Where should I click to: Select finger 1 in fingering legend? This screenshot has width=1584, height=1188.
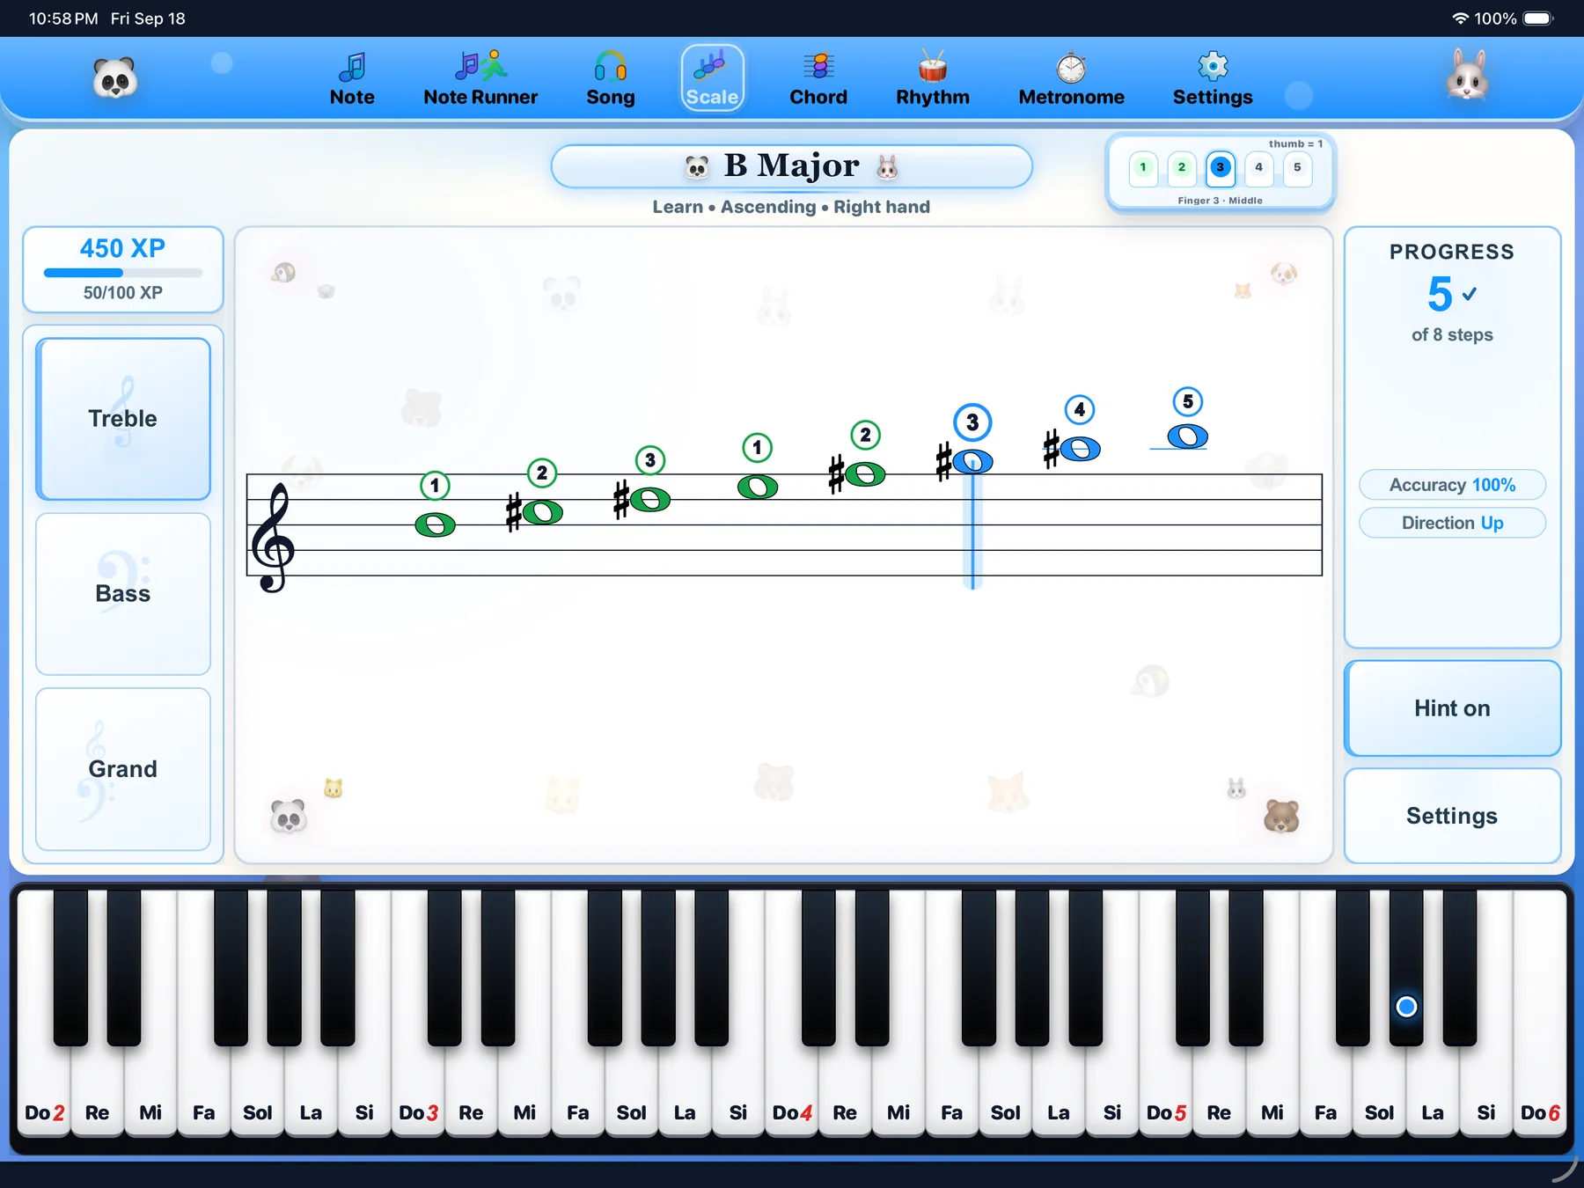click(x=1143, y=168)
